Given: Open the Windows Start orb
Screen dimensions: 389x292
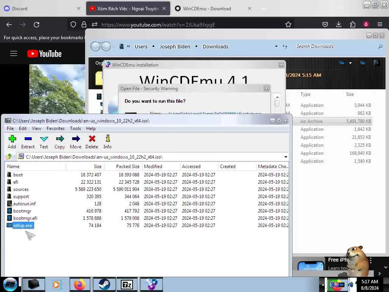Looking at the screenshot, I should pos(10,284).
